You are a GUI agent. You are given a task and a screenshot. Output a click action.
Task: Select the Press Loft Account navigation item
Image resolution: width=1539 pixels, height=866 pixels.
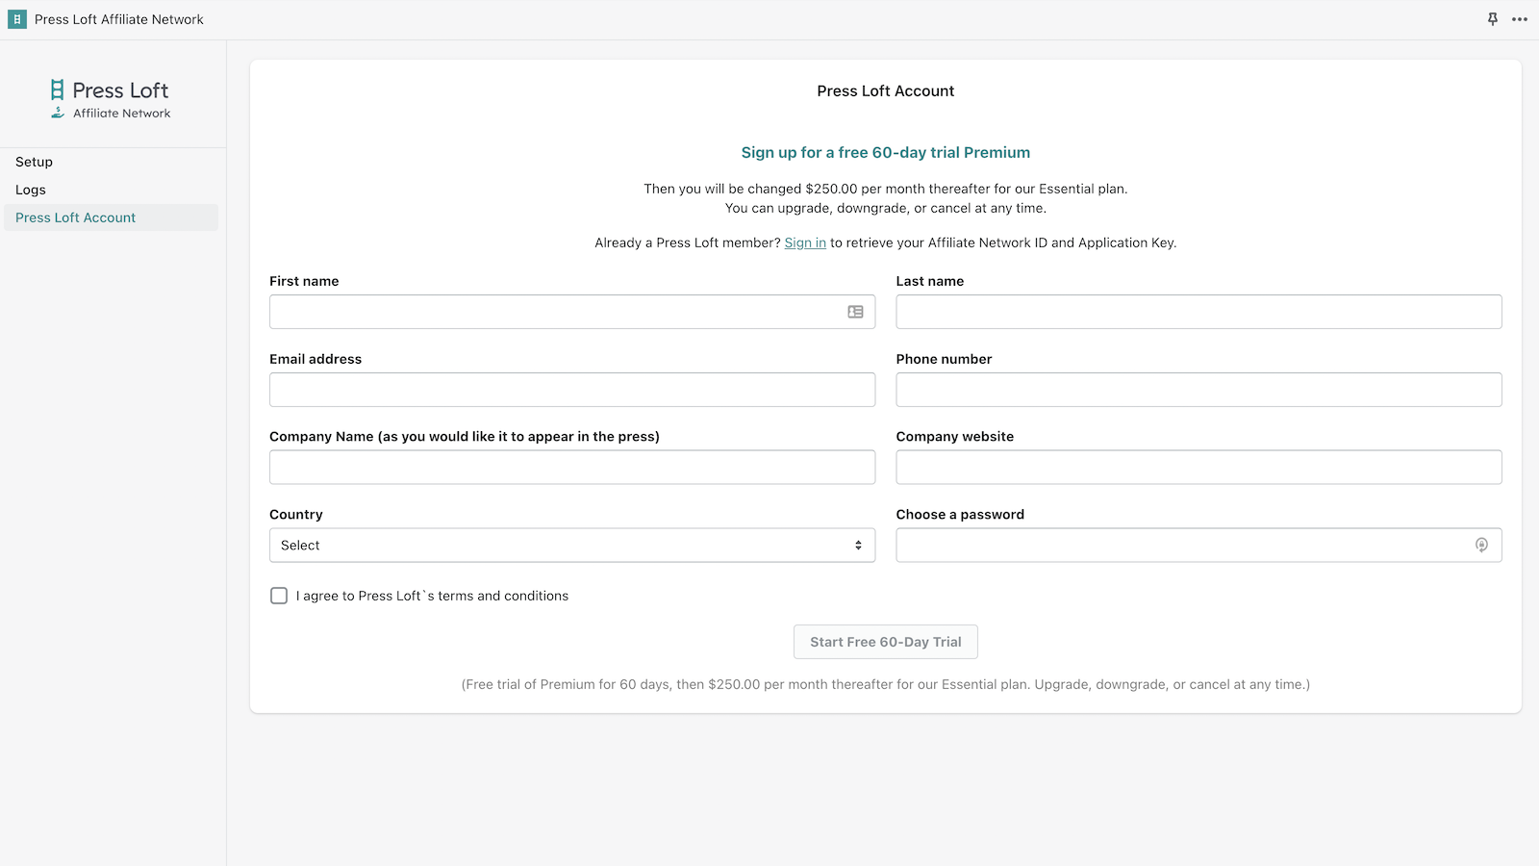pos(75,216)
